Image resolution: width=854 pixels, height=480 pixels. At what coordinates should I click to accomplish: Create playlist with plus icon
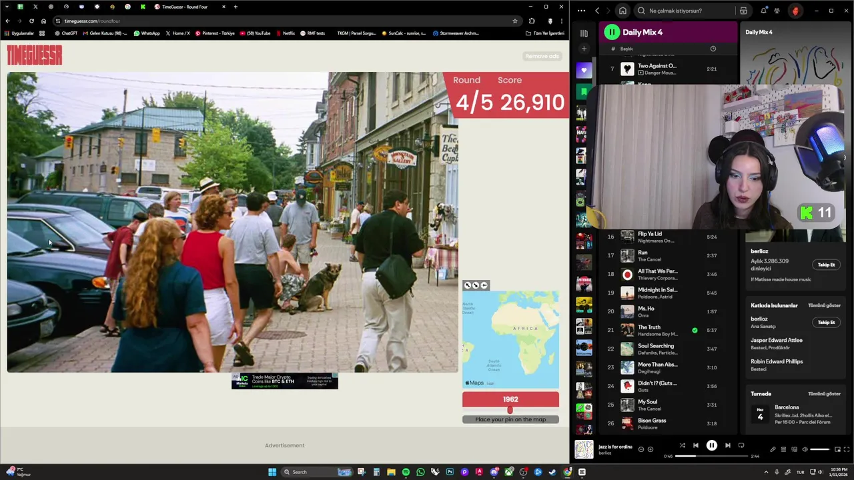coord(584,49)
